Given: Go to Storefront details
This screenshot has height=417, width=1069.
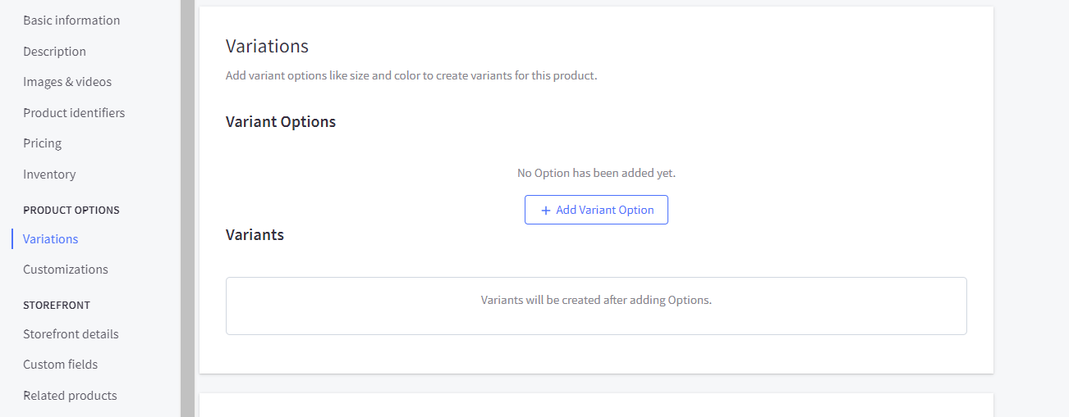Looking at the screenshot, I should coord(71,334).
